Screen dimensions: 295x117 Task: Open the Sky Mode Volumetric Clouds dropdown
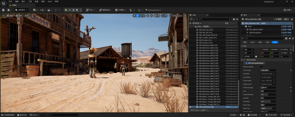(x=268, y=74)
